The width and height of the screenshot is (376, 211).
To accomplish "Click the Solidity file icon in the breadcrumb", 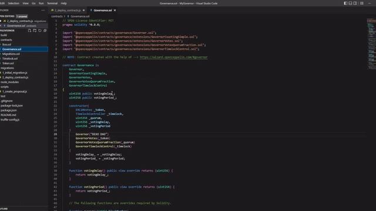I will (x=68, y=16).
